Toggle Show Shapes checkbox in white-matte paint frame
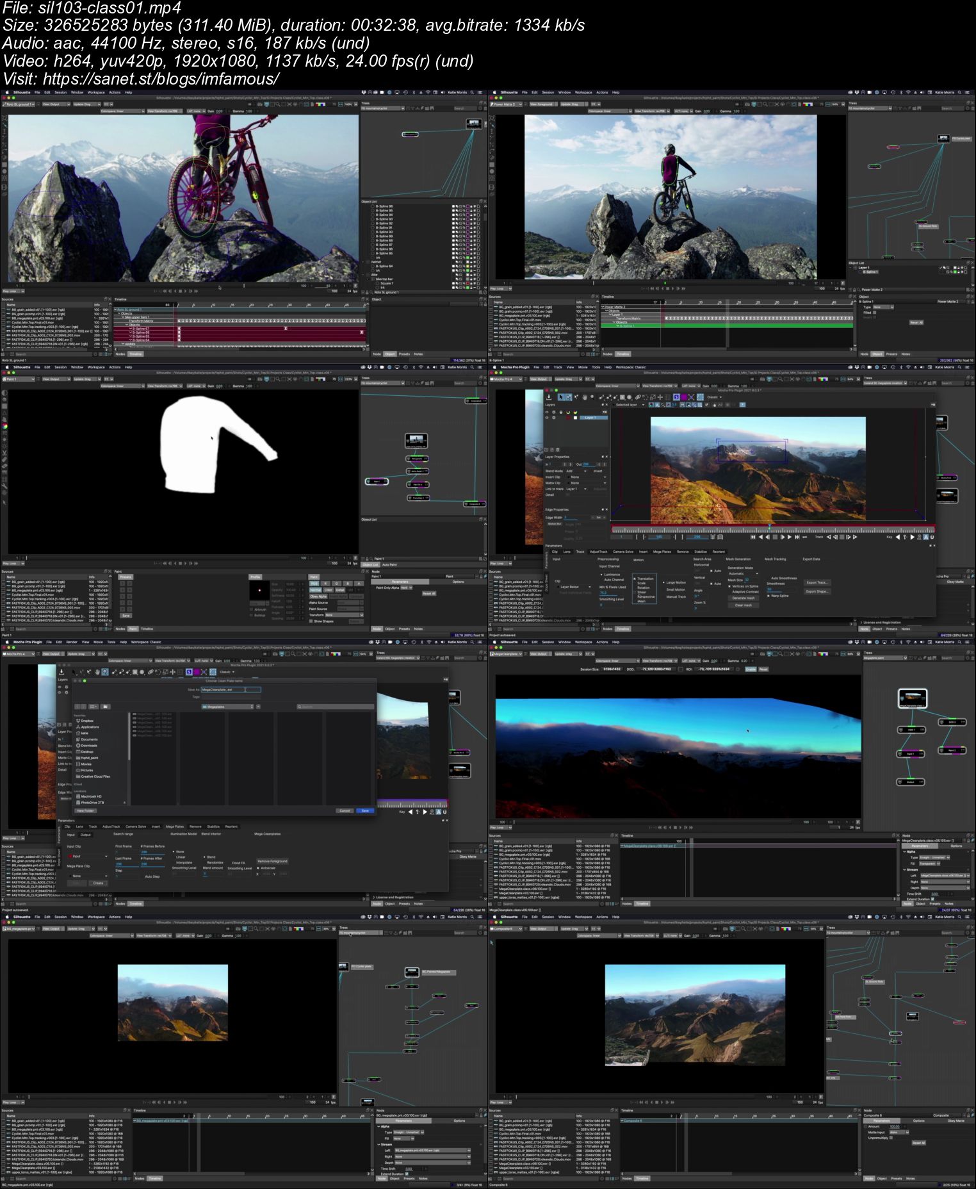Image resolution: width=976 pixels, height=1189 pixels. [x=311, y=621]
